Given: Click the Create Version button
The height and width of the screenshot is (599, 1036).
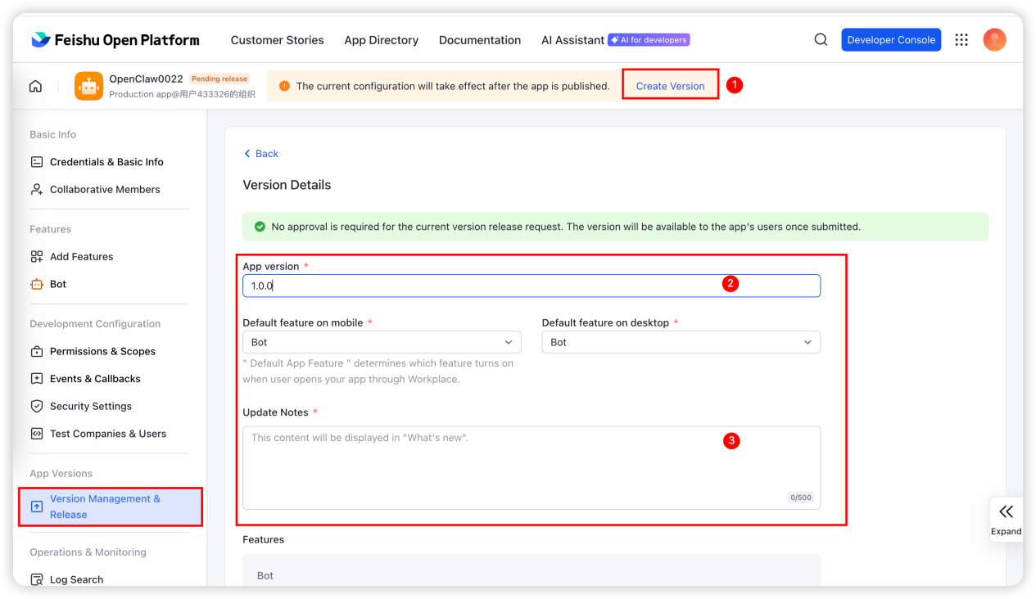Looking at the screenshot, I should click(x=670, y=86).
